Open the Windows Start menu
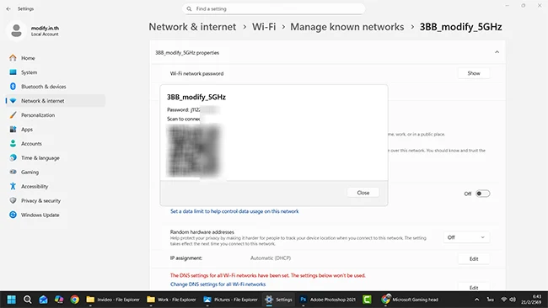548x308 pixels. tap(12, 300)
